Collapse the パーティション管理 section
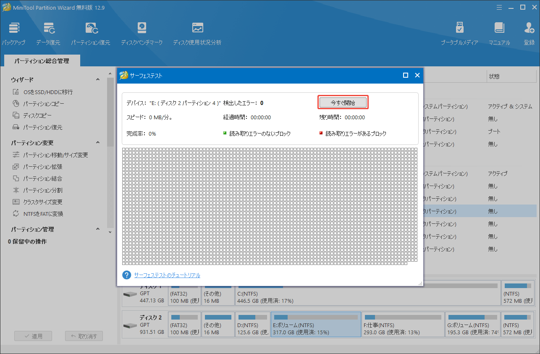 pos(98,229)
